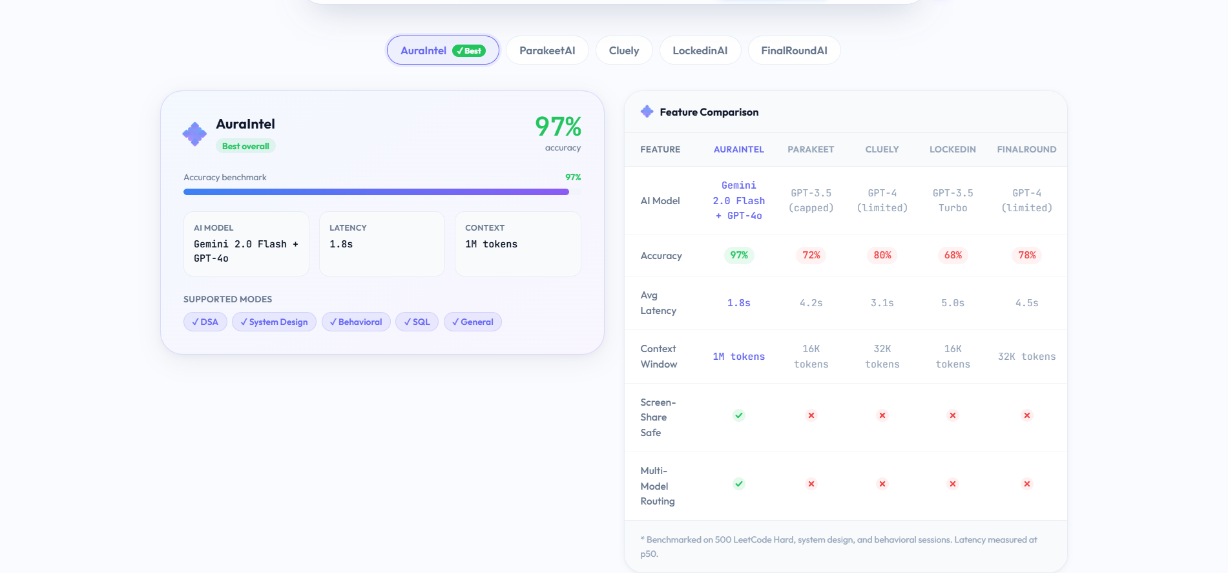The height and width of the screenshot is (573, 1228).
Task: Click Cluely Screen-Share Safe red cross
Action: 882,415
